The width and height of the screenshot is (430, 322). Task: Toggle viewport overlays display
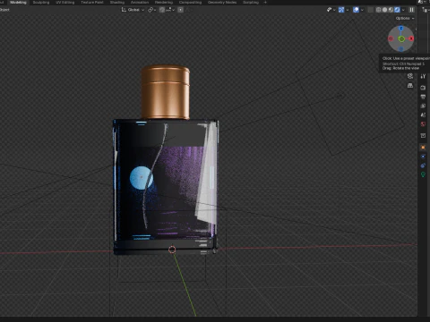pos(356,10)
